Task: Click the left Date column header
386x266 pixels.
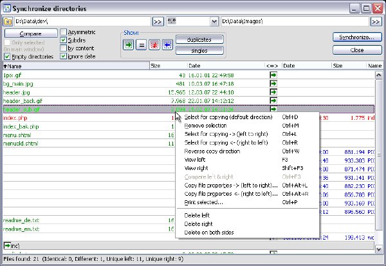Action: (226, 66)
